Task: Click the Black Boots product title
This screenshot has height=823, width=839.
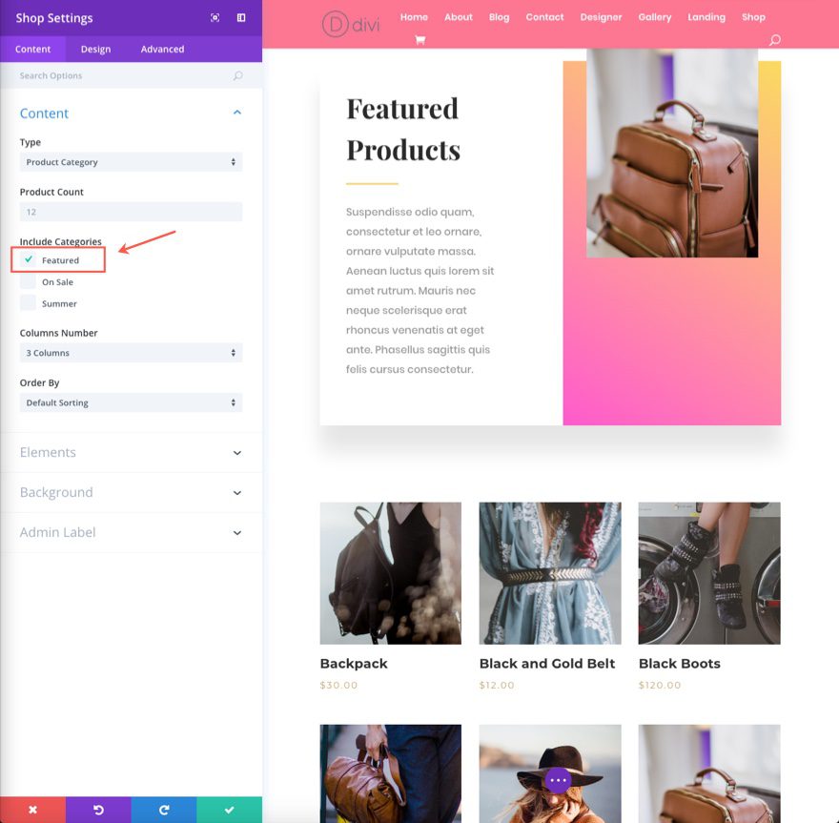Action: tap(680, 663)
